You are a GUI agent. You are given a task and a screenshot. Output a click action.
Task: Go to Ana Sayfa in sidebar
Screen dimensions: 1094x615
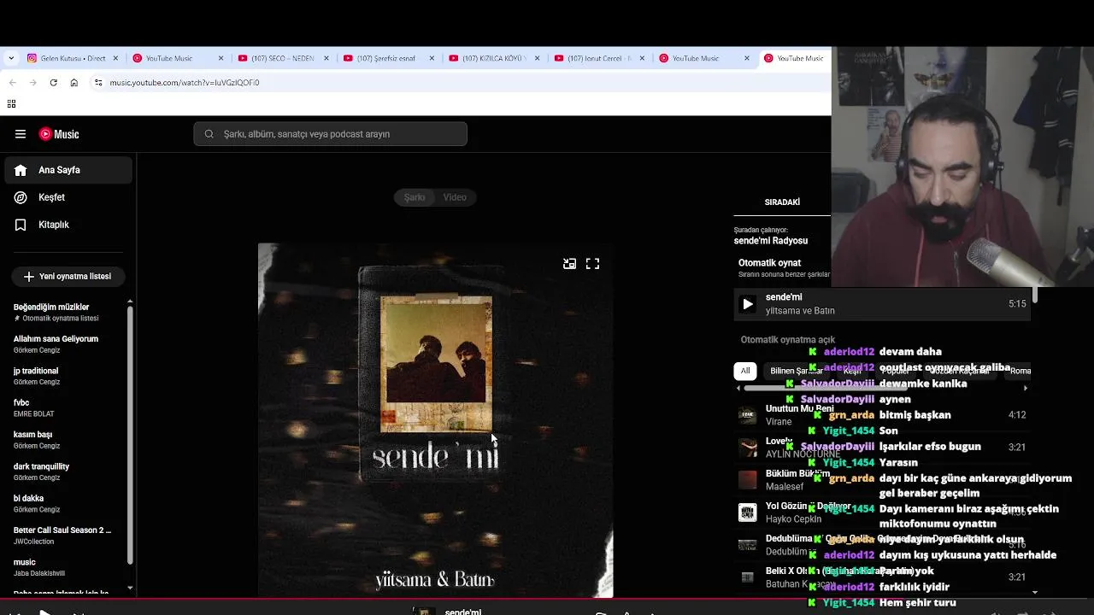point(68,170)
